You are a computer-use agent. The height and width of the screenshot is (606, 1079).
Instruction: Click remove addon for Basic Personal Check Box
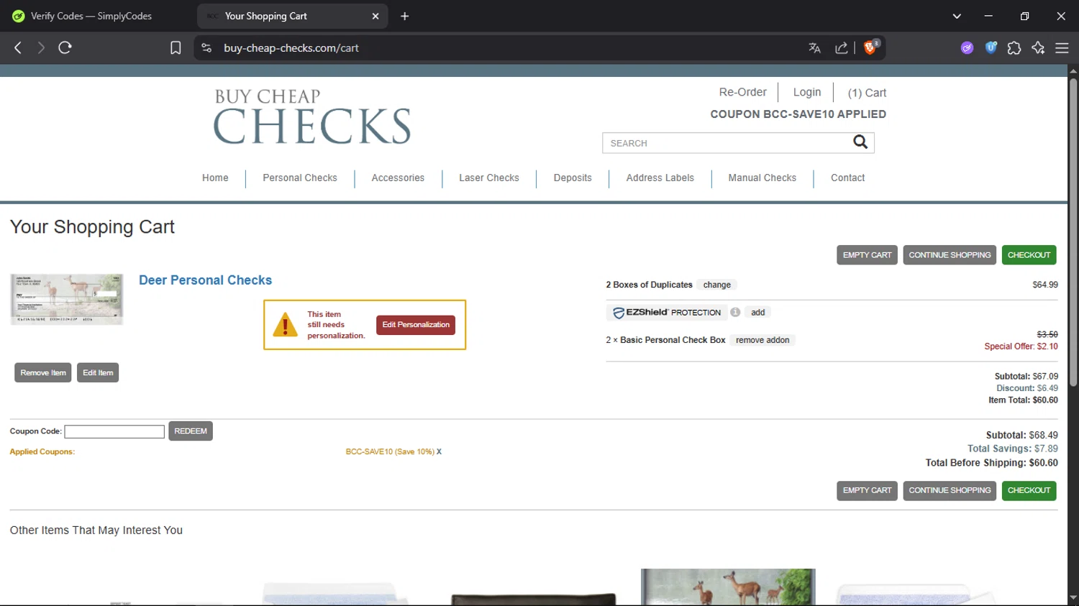pos(762,340)
